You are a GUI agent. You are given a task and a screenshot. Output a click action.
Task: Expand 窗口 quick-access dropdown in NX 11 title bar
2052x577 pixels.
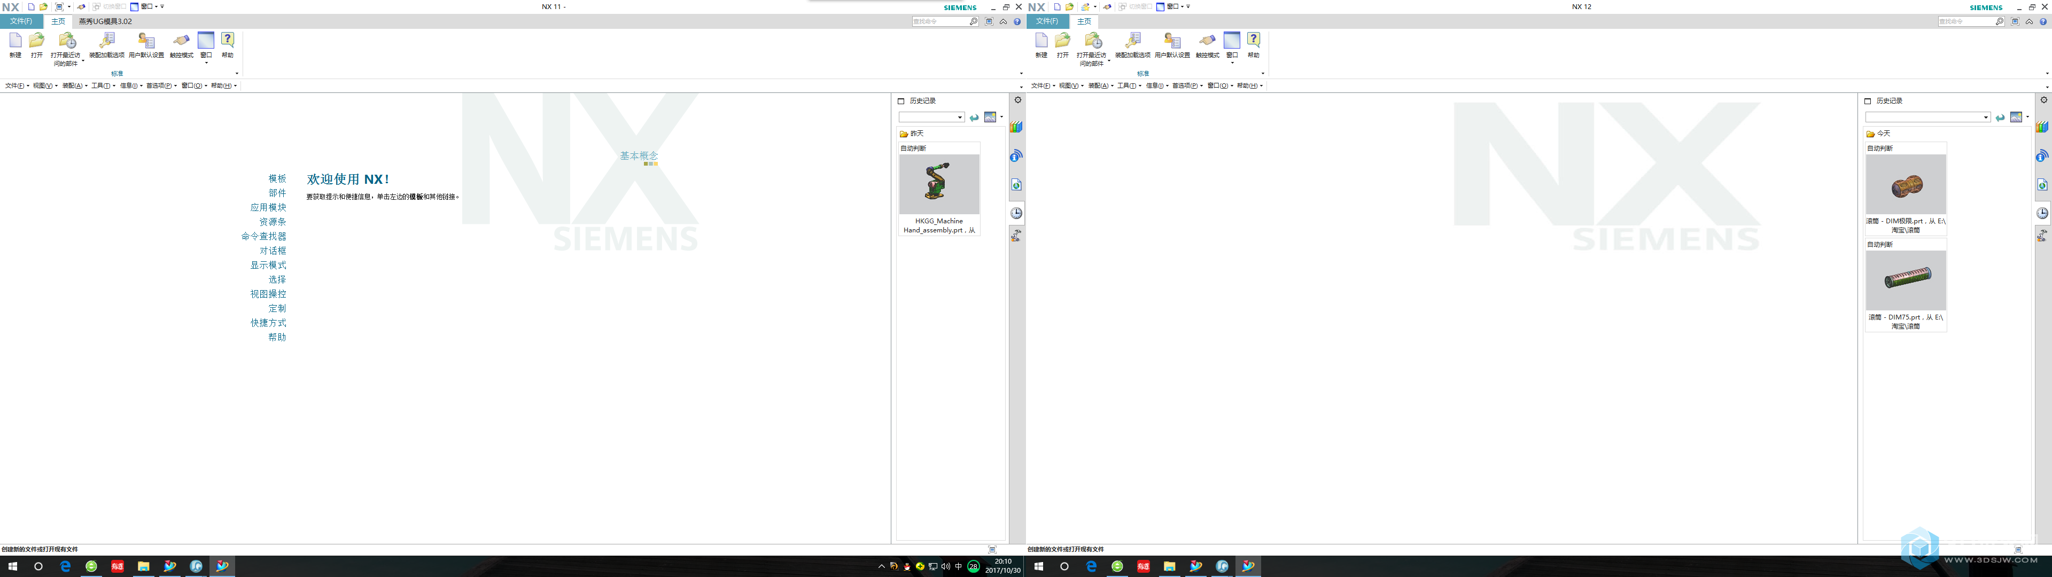click(x=156, y=6)
